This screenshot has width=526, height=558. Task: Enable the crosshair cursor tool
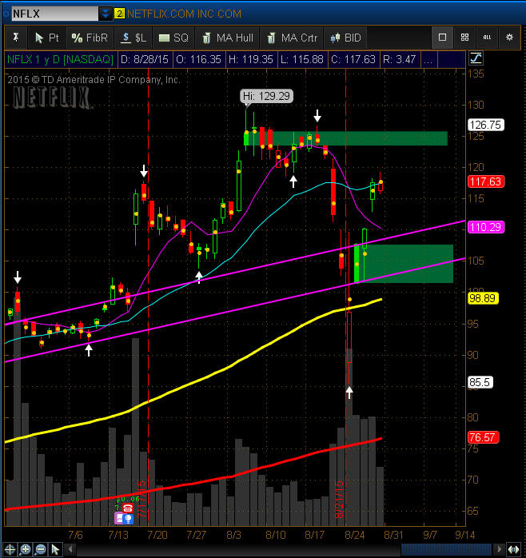pyautogui.click(x=10, y=549)
